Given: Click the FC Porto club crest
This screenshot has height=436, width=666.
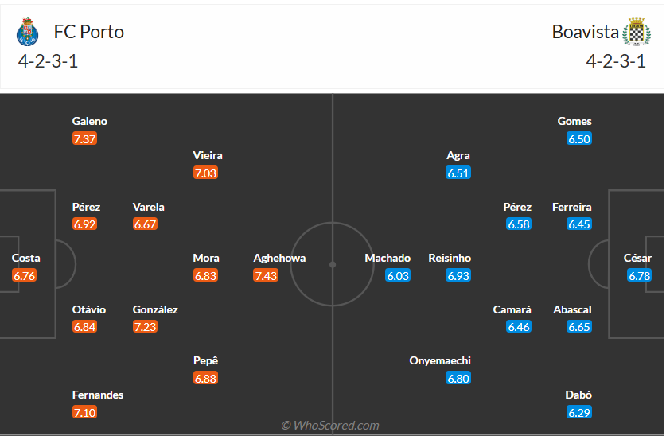Looking at the screenshot, I should [27, 32].
